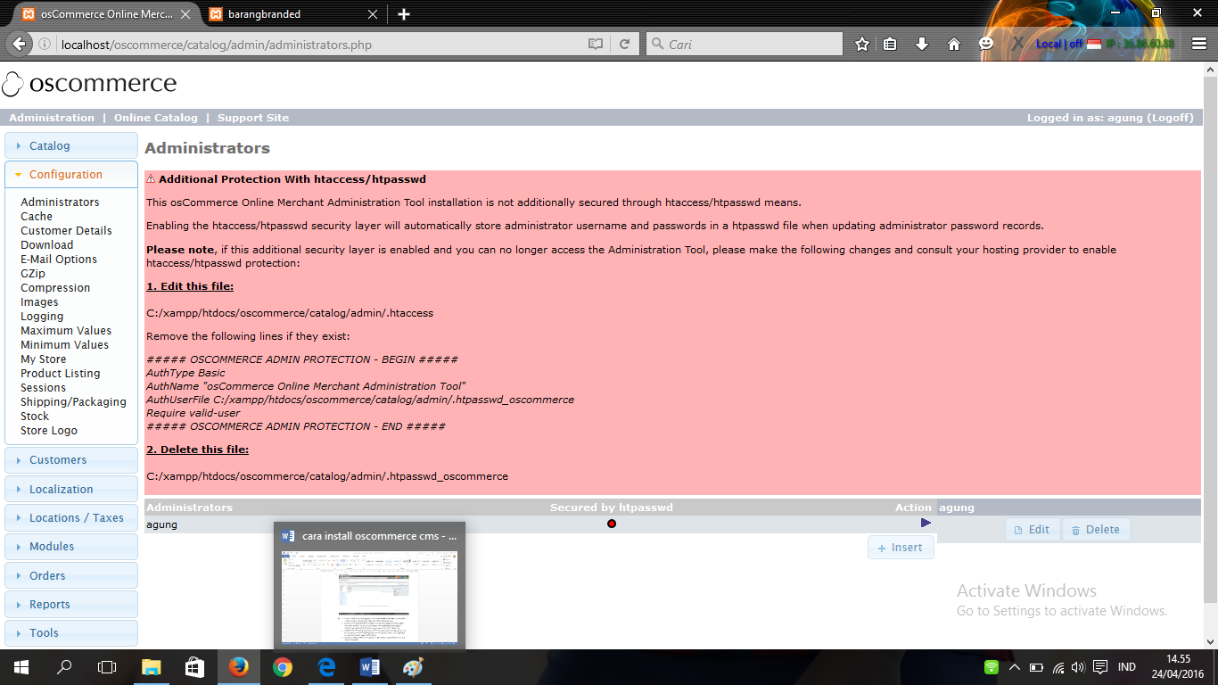Click the Word taskbar icon
Image resolution: width=1218 pixels, height=685 pixels.
pos(369,666)
